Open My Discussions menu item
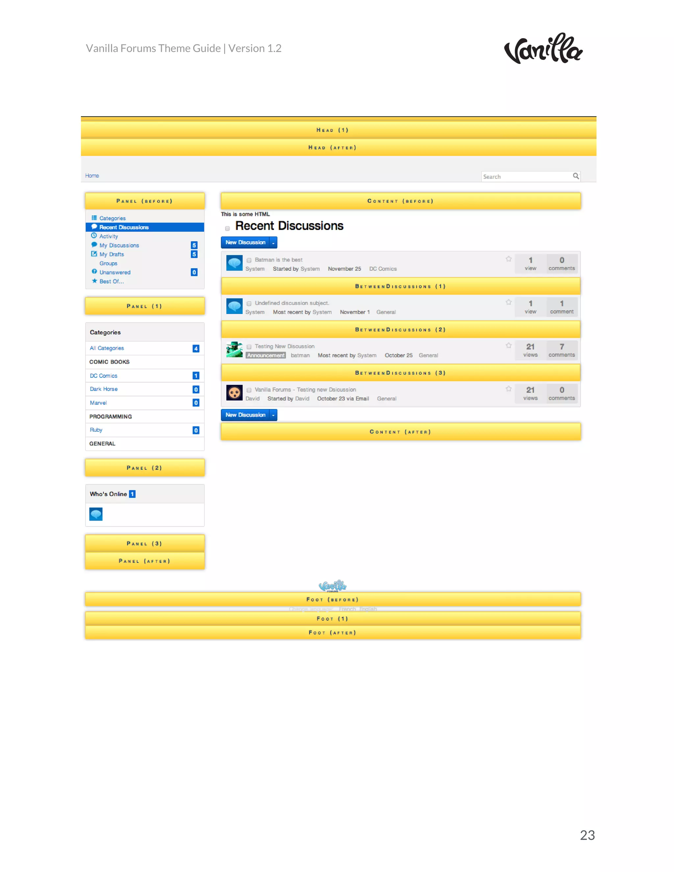The width and height of the screenshot is (674, 872). click(x=119, y=245)
